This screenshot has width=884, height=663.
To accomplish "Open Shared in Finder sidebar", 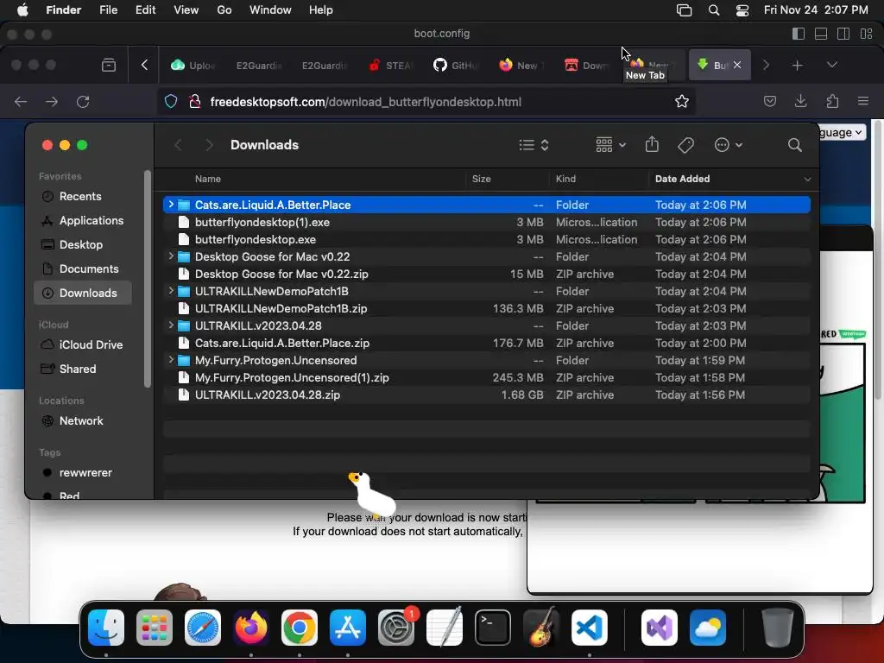I will [83, 369].
